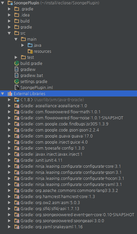Click the SpongePlugin project module icon
This screenshot has height=234, width=137.
click(x=10, y=3)
